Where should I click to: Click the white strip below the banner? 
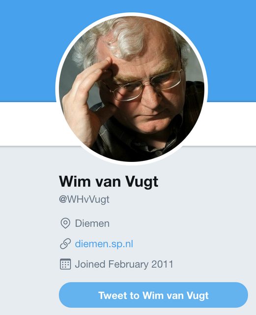(28, 124)
